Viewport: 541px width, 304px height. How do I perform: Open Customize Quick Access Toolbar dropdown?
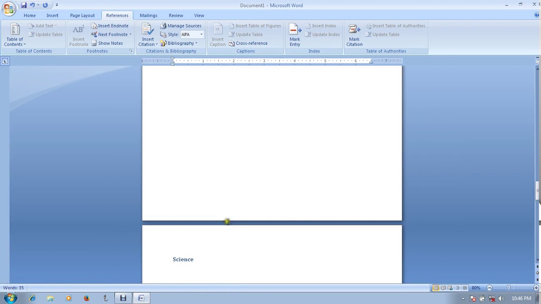click(x=57, y=5)
